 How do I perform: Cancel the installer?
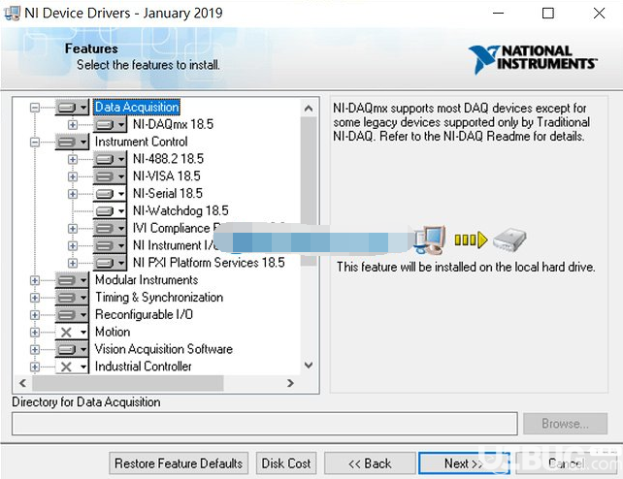pos(566,463)
